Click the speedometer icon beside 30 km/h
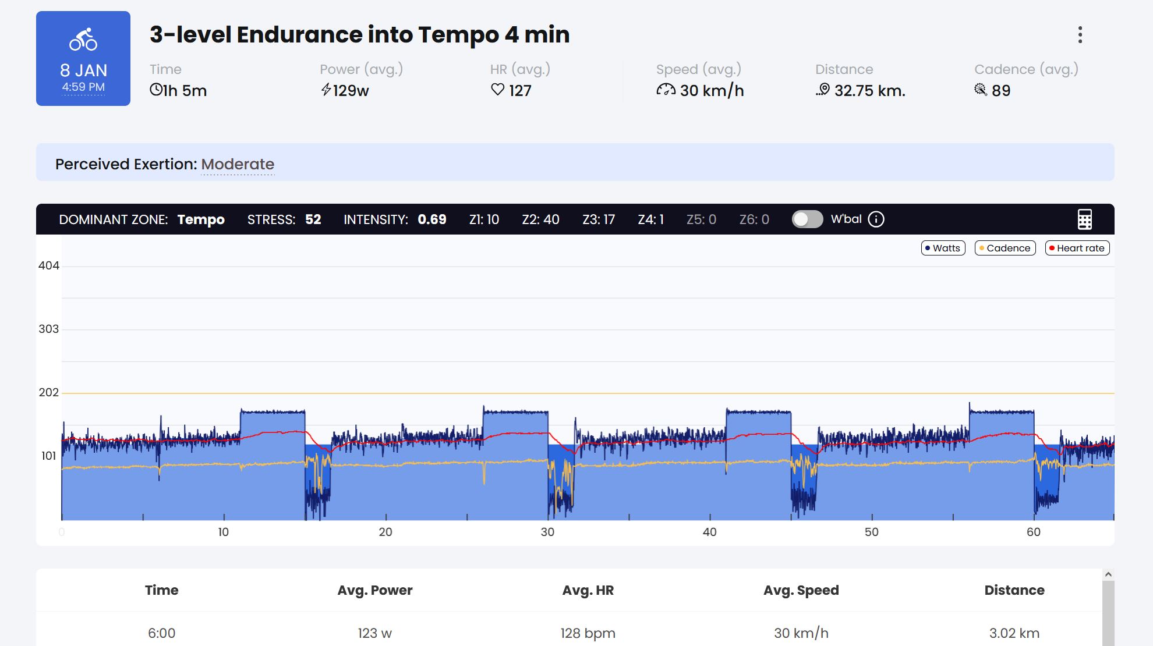The width and height of the screenshot is (1153, 646). pyautogui.click(x=666, y=90)
